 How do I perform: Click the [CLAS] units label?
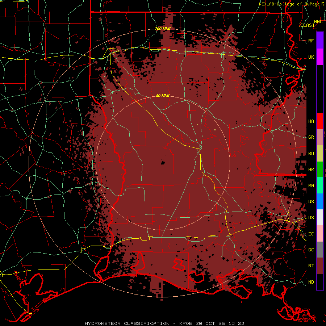click(x=306, y=25)
